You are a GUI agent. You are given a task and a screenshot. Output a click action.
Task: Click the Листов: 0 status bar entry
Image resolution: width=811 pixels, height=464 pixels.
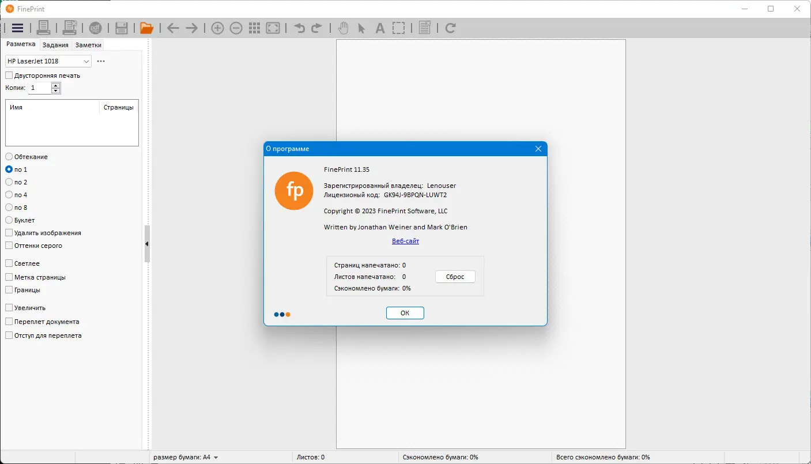[311, 457]
